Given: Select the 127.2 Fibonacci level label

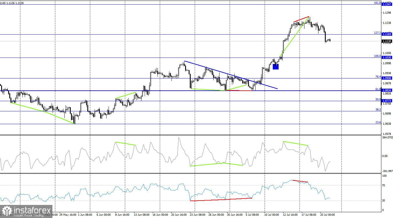Looking at the screenshot, I should [x=377, y=33].
